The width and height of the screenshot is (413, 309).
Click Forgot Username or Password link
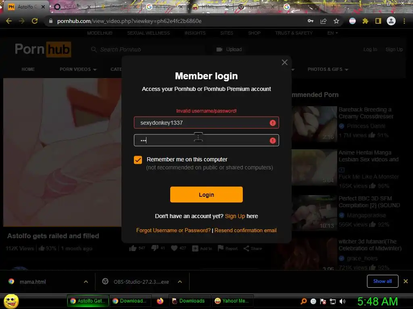(173, 231)
